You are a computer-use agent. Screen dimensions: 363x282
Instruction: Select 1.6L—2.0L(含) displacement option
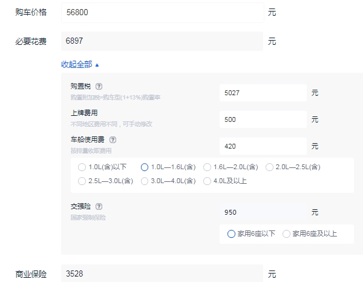(208, 167)
